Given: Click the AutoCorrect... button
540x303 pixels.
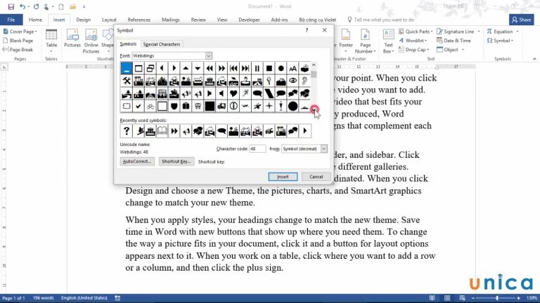Looking at the screenshot, I should 137,161.
